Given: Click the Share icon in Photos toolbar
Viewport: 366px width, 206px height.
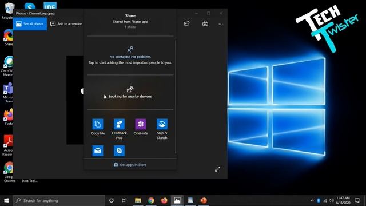Looking at the screenshot, I should tap(187, 23).
